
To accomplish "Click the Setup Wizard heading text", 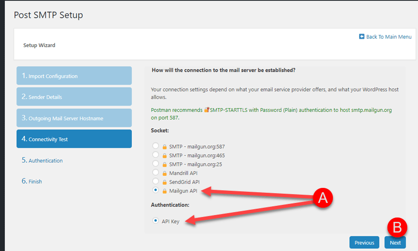I will tap(39, 45).
